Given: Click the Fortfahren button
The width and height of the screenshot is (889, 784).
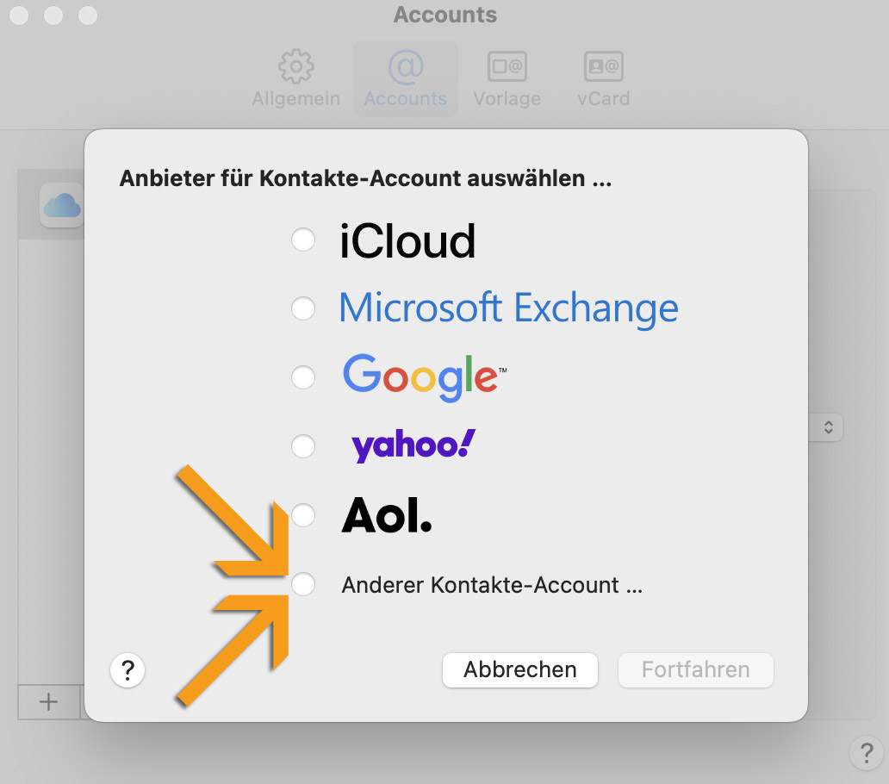Looking at the screenshot, I should tap(696, 669).
